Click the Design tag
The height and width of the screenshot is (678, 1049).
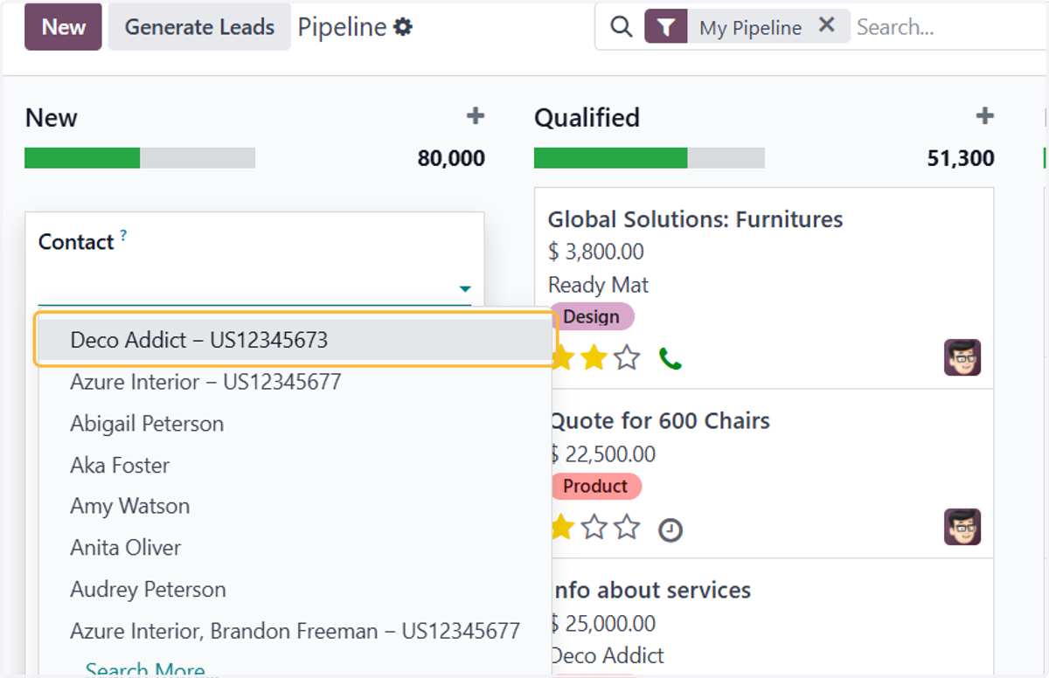tap(592, 317)
